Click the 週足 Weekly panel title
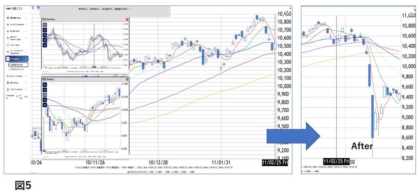Viewport: 417px width, 193px height. click(x=47, y=79)
